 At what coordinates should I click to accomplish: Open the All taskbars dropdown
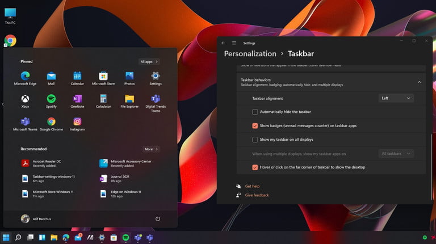click(x=396, y=154)
